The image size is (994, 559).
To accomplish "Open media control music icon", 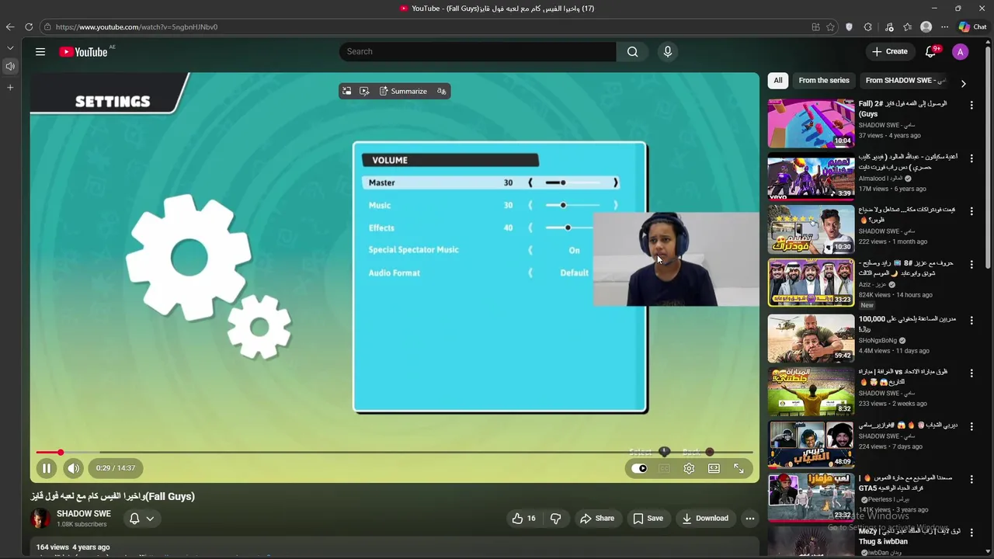I will 889,27.
